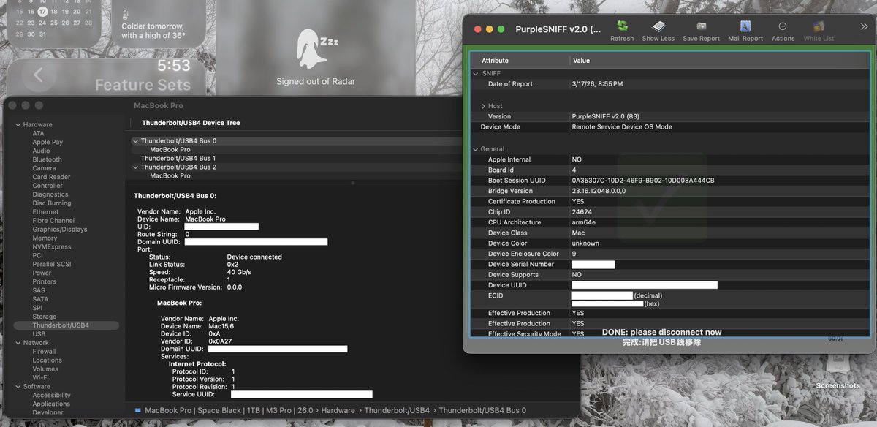Select Bluetooth in the sidebar

[47, 159]
